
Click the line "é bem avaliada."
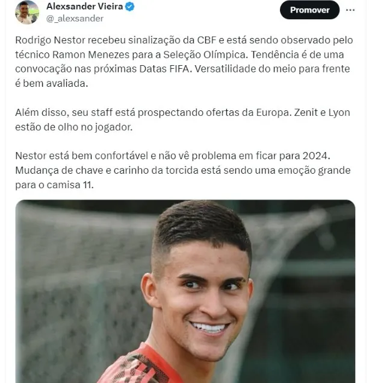click(51, 84)
